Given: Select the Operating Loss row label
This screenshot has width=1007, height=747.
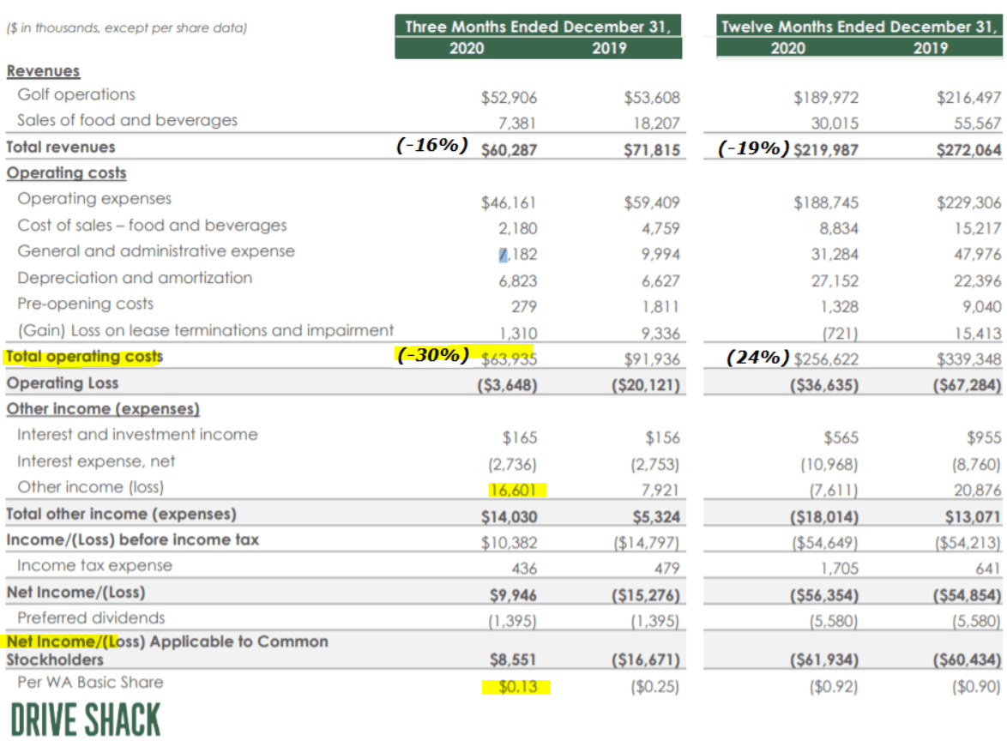Looking at the screenshot, I should [x=63, y=383].
